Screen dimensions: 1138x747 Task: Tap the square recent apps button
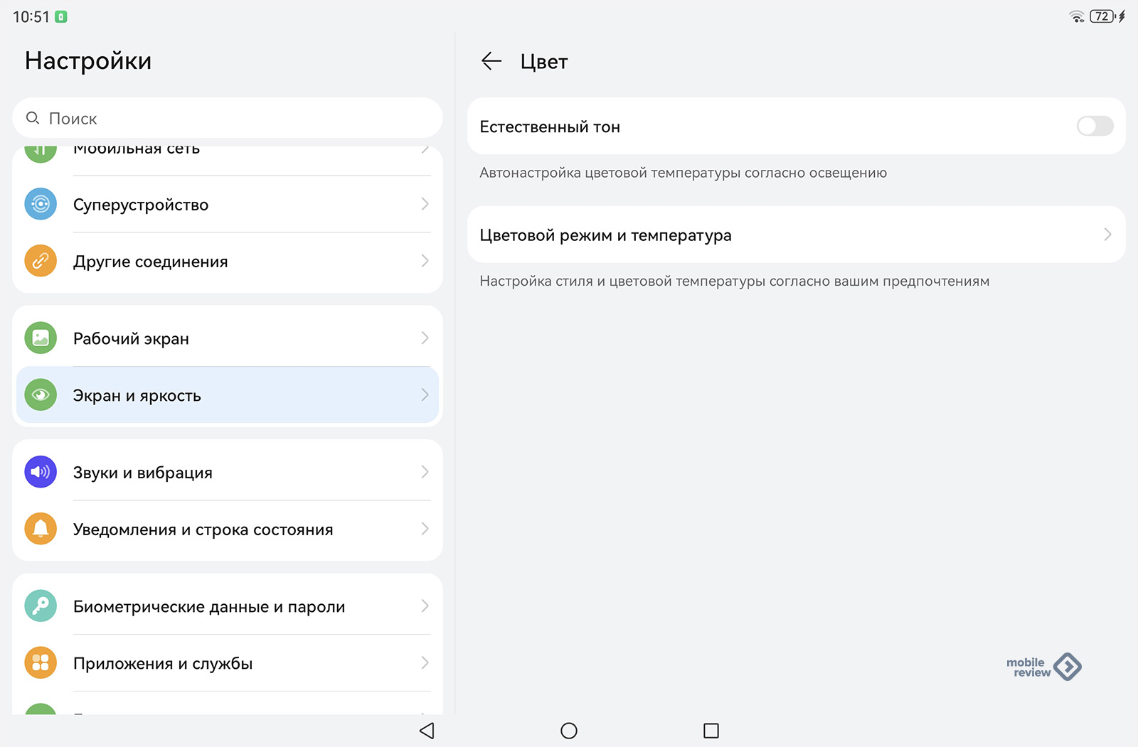[711, 731]
